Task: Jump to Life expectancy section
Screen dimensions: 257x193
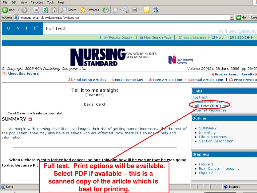Action: [213, 137]
